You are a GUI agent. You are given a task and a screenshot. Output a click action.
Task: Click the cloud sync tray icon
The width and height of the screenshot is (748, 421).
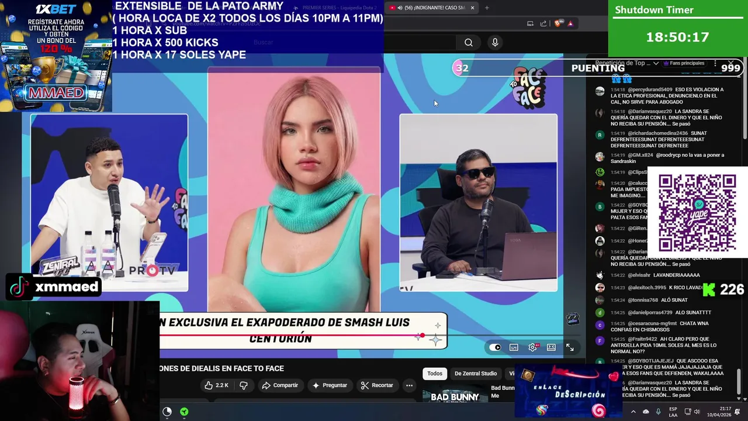pyautogui.click(x=646, y=412)
